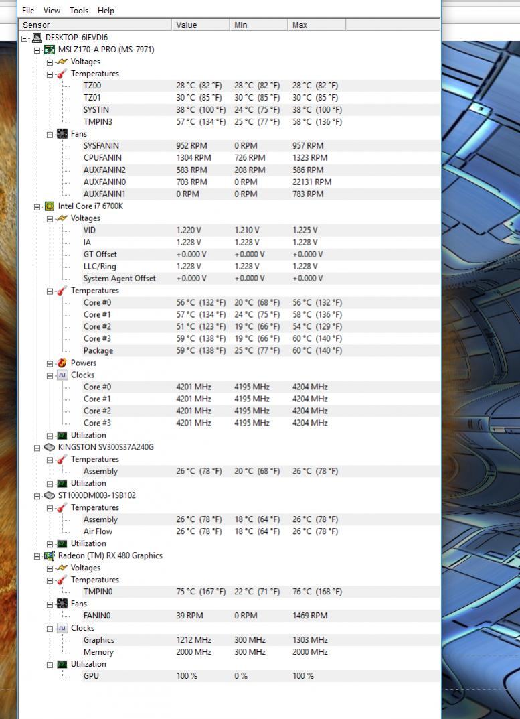Collapse the KINGSTON SV300S37A240G node
520x719 pixels.
[x=37, y=448]
